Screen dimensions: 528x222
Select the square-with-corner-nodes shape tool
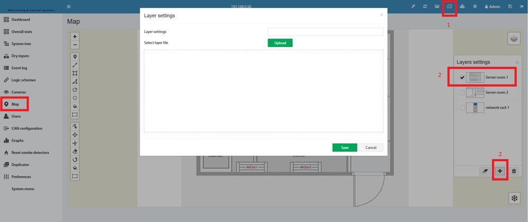coord(75,73)
